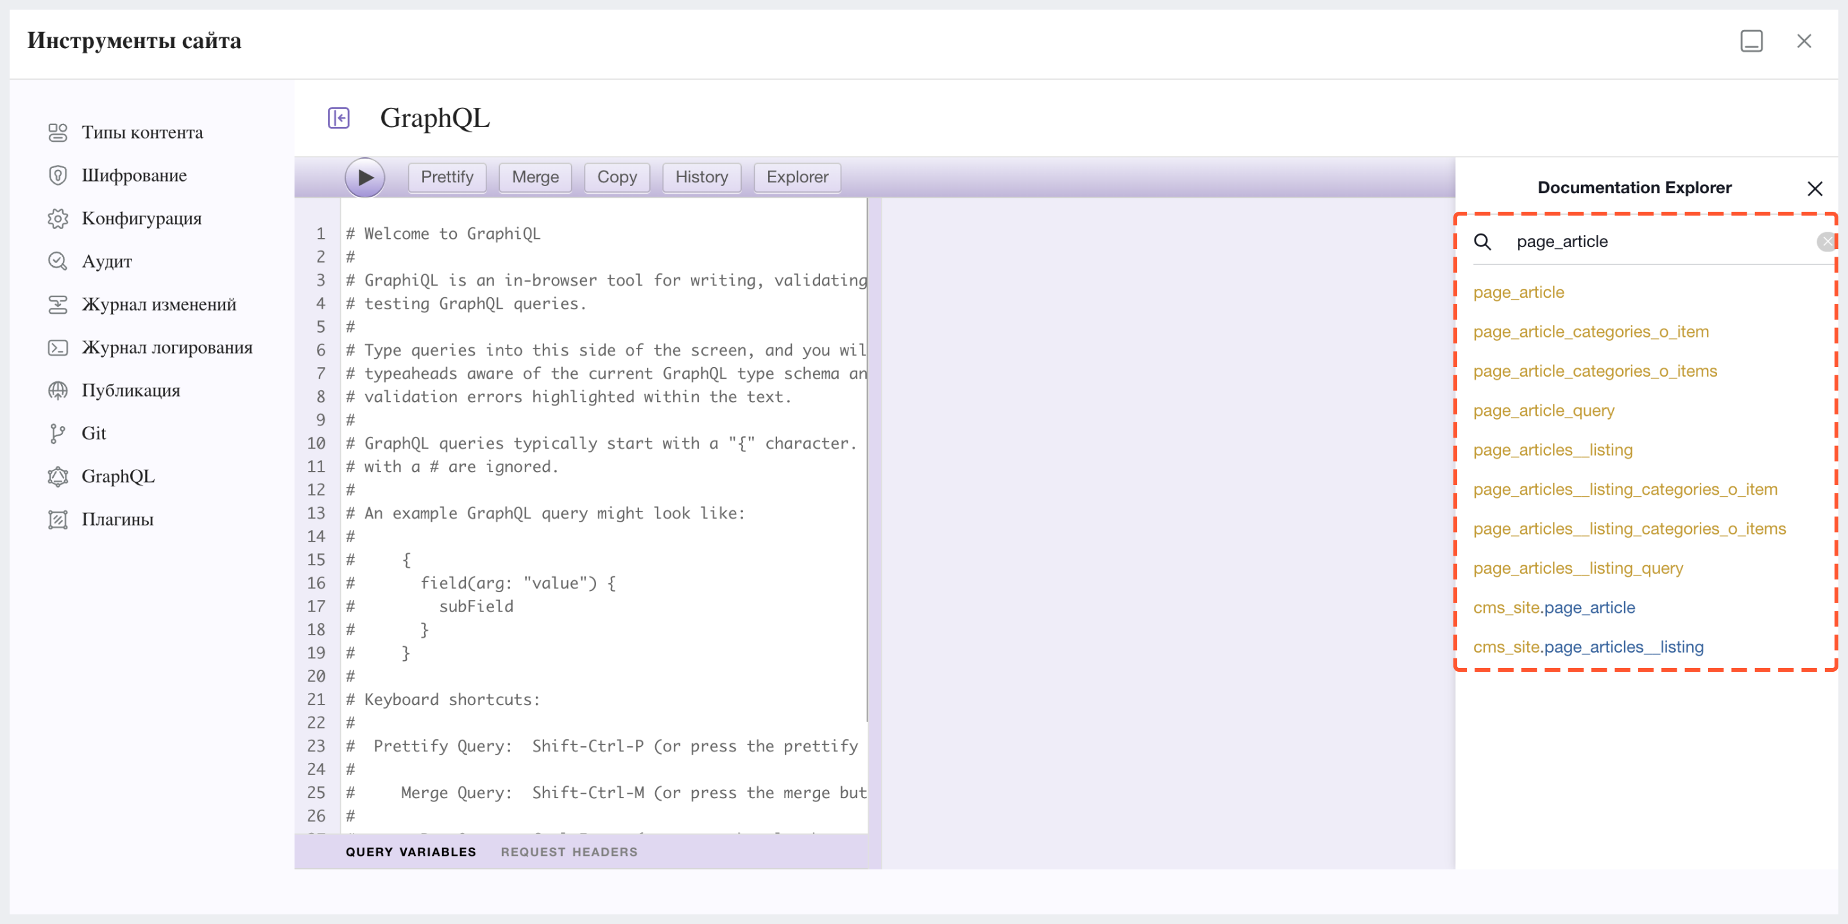Click the Аудит magnifier icon

[57, 261]
